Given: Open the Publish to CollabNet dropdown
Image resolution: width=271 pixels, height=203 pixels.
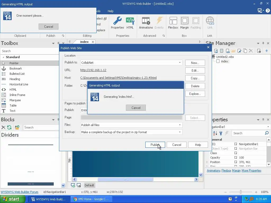Looking at the screenshot, I should (180, 63).
